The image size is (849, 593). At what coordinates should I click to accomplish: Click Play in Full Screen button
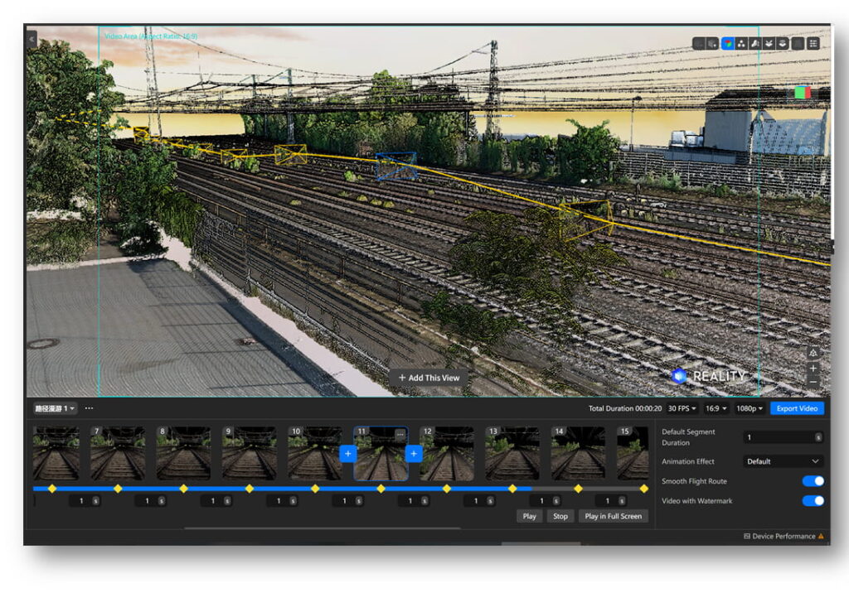tap(613, 516)
